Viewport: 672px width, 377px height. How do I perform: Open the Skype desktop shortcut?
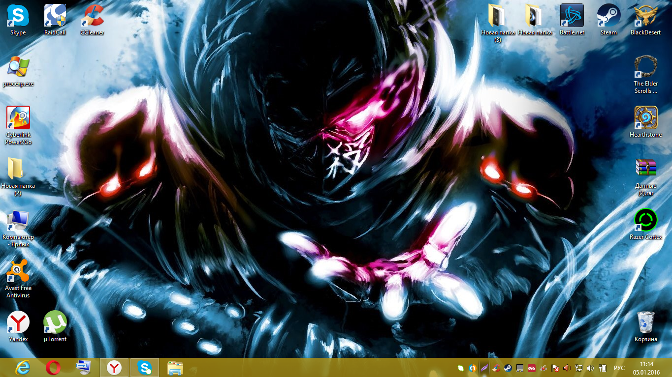tap(18, 20)
